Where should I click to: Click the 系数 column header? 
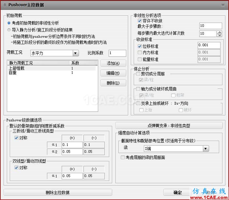click(x=83, y=63)
